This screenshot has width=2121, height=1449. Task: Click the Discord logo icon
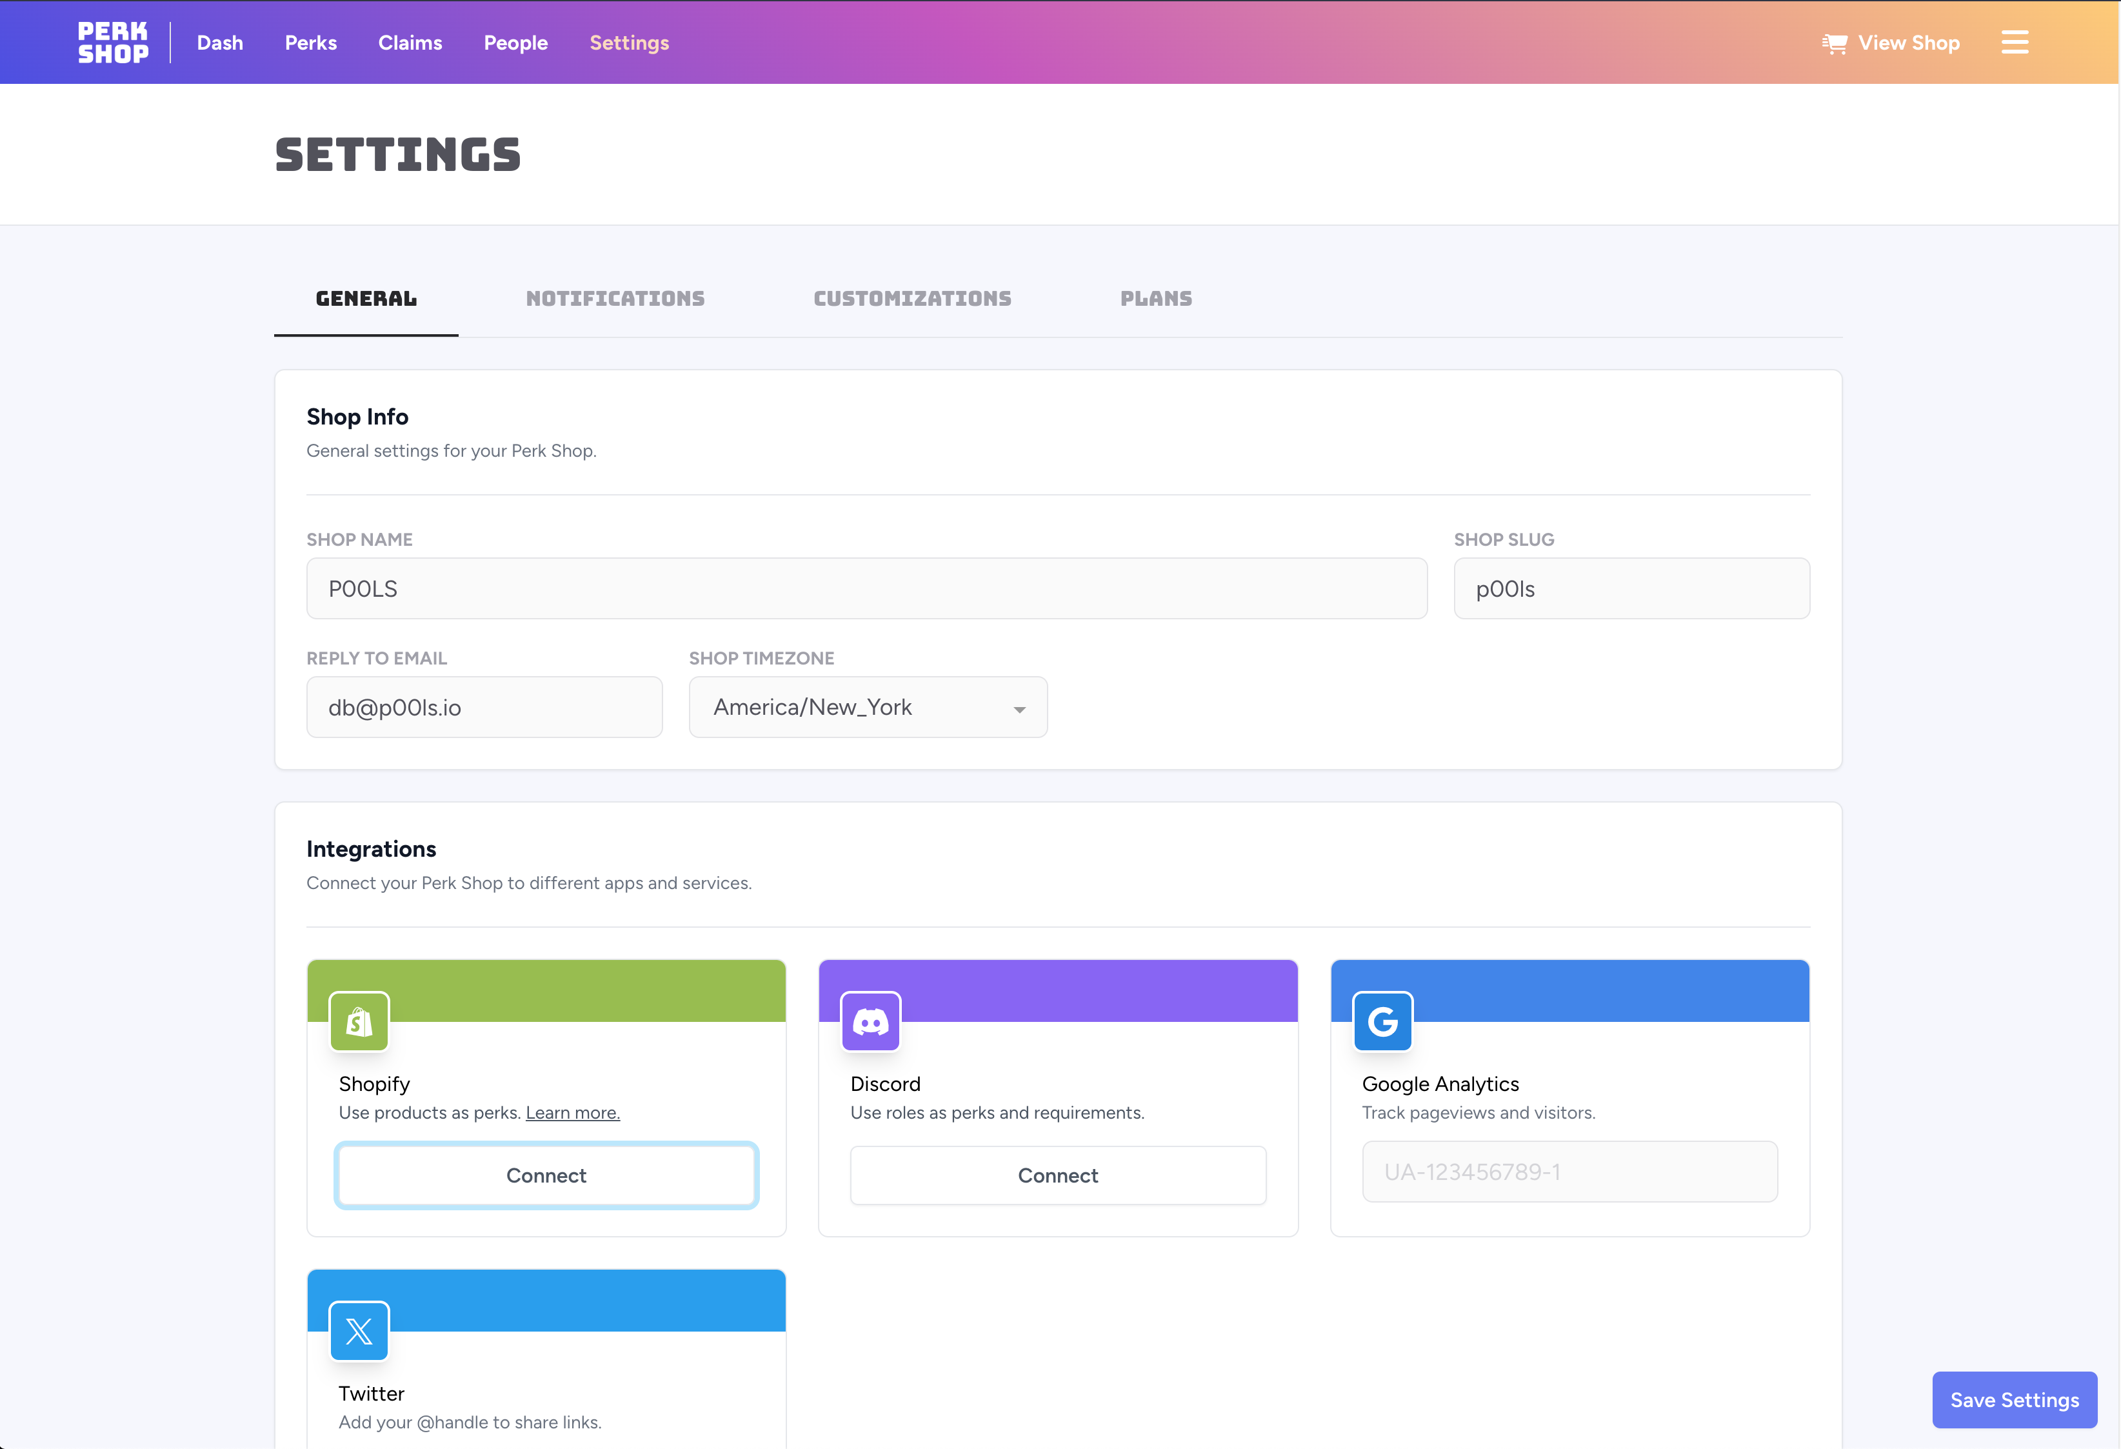871,1021
